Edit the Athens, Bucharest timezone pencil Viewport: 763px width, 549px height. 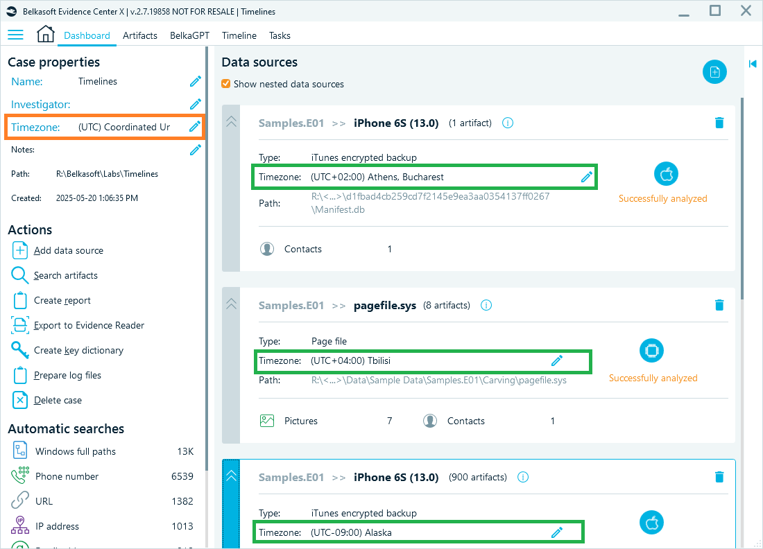point(587,177)
